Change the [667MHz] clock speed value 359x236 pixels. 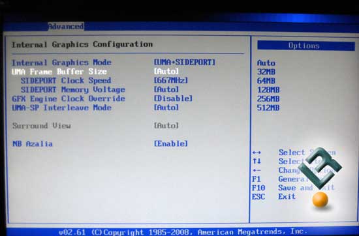(171, 80)
